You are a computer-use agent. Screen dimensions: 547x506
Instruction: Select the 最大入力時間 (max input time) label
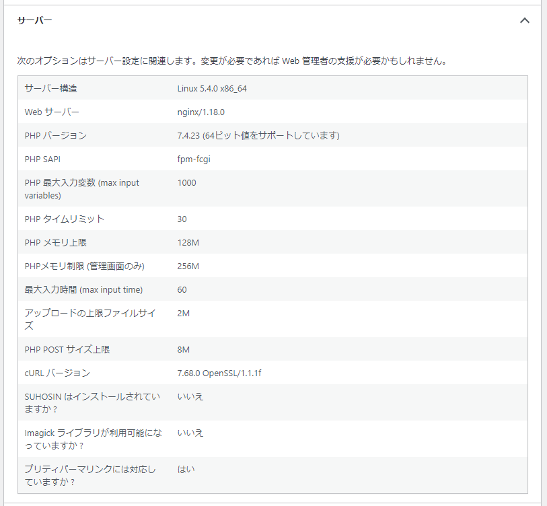pyautogui.click(x=83, y=289)
